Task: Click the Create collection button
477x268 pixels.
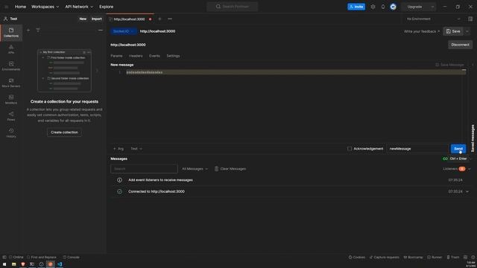Action: click(x=64, y=133)
